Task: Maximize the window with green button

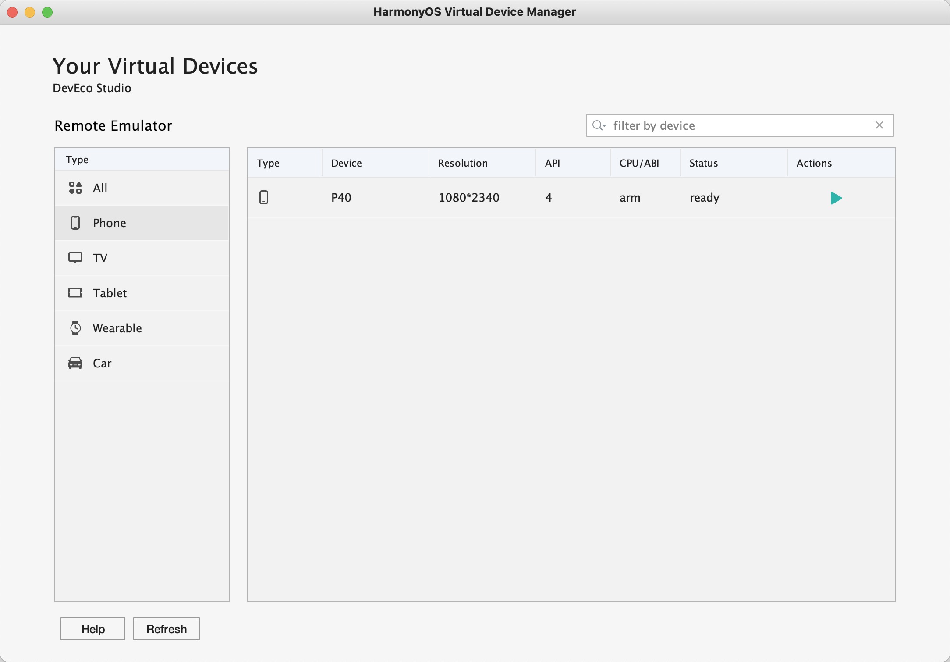Action: click(47, 12)
